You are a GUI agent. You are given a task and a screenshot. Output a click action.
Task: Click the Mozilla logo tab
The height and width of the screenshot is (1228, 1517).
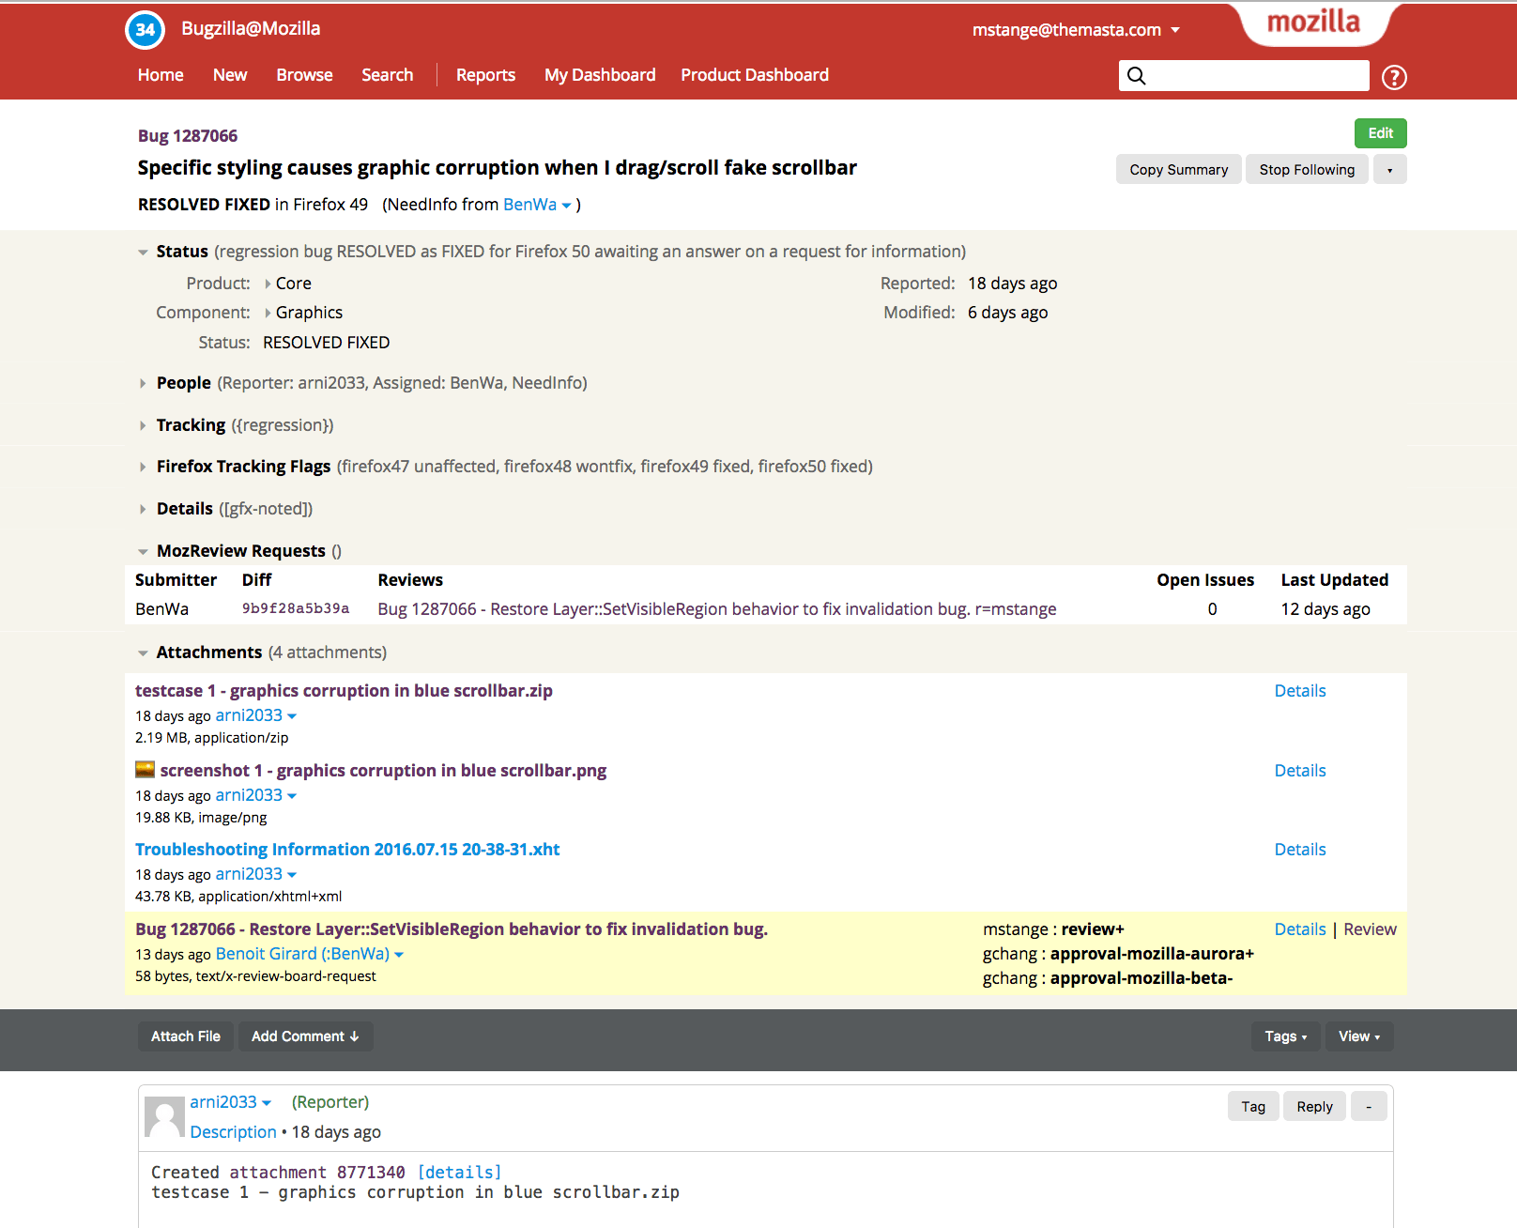point(1314,23)
